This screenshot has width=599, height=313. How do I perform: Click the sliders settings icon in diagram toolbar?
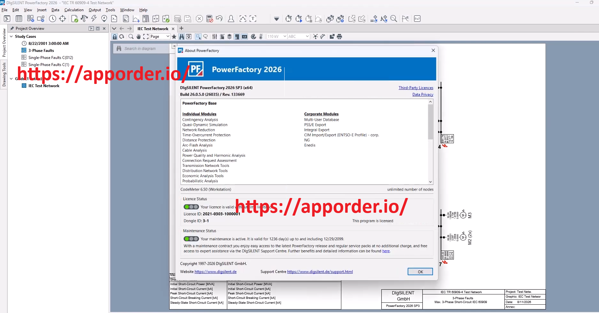click(x=215, y=37)
